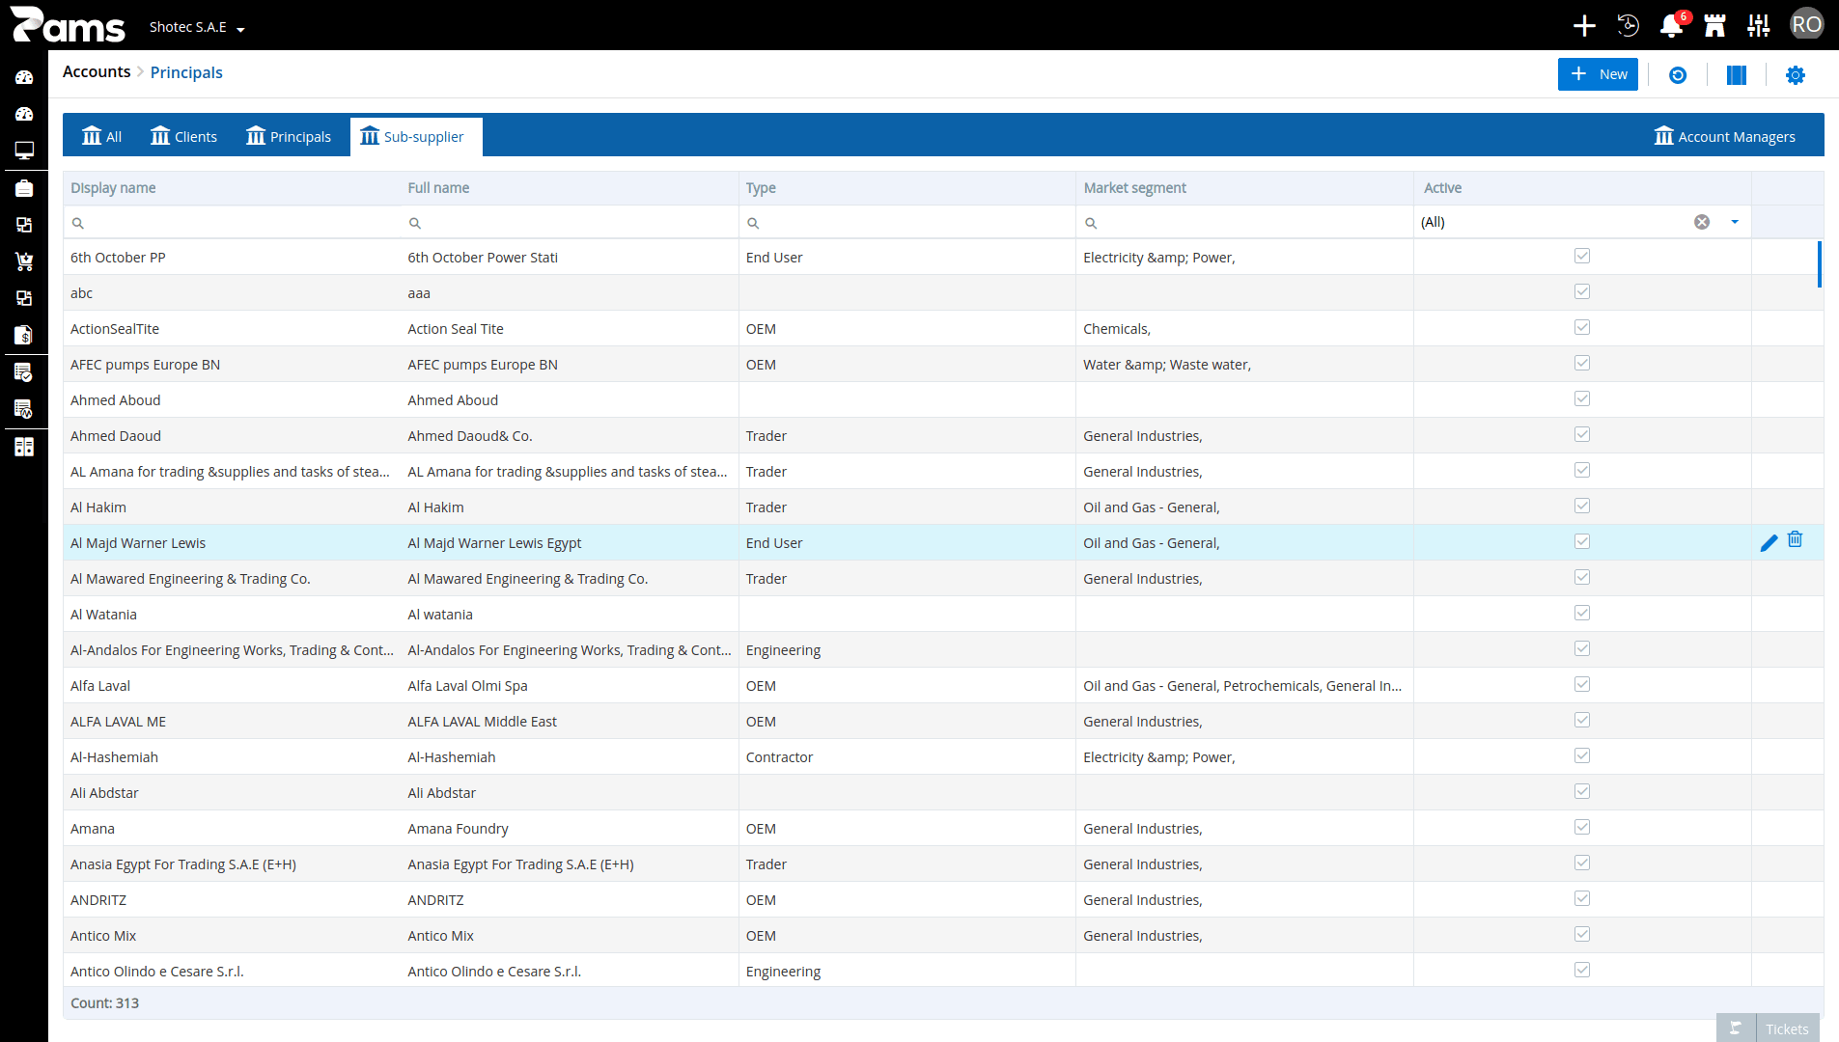Click the New button
Image resolution: width=1839 pixels, height=1042 pixels.
point(1597,74)
